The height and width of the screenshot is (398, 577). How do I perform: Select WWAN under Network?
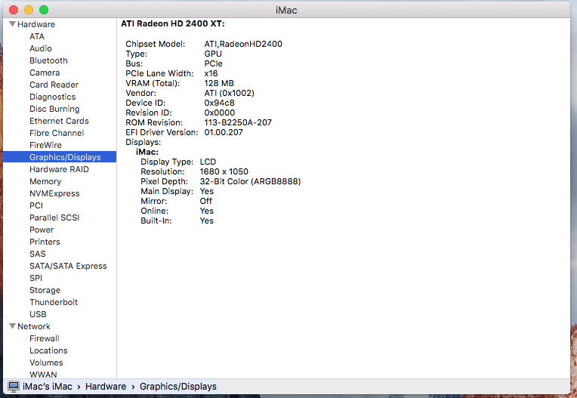[x=43, y=375]
